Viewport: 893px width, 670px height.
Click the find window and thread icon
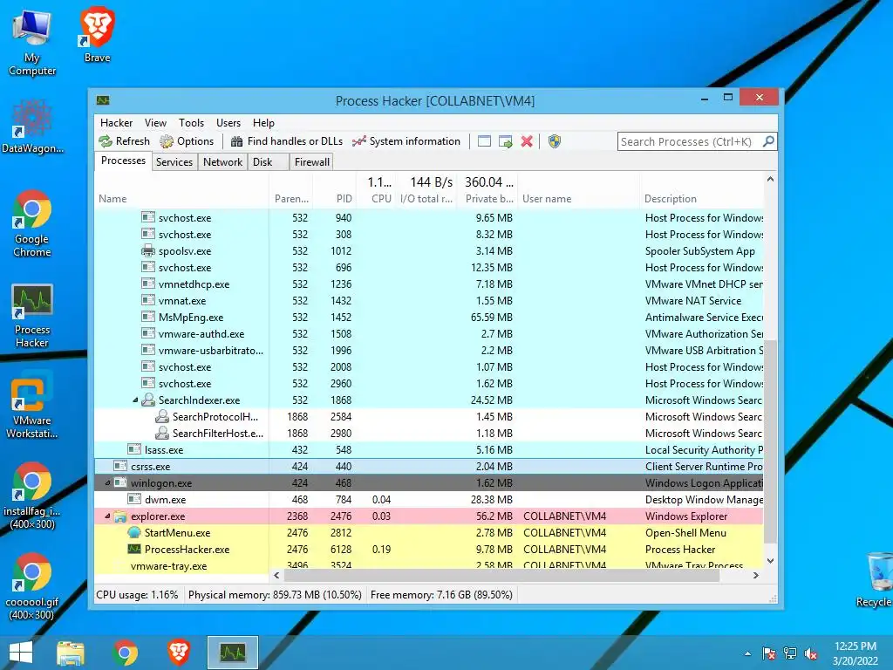(x=505, y=141)
